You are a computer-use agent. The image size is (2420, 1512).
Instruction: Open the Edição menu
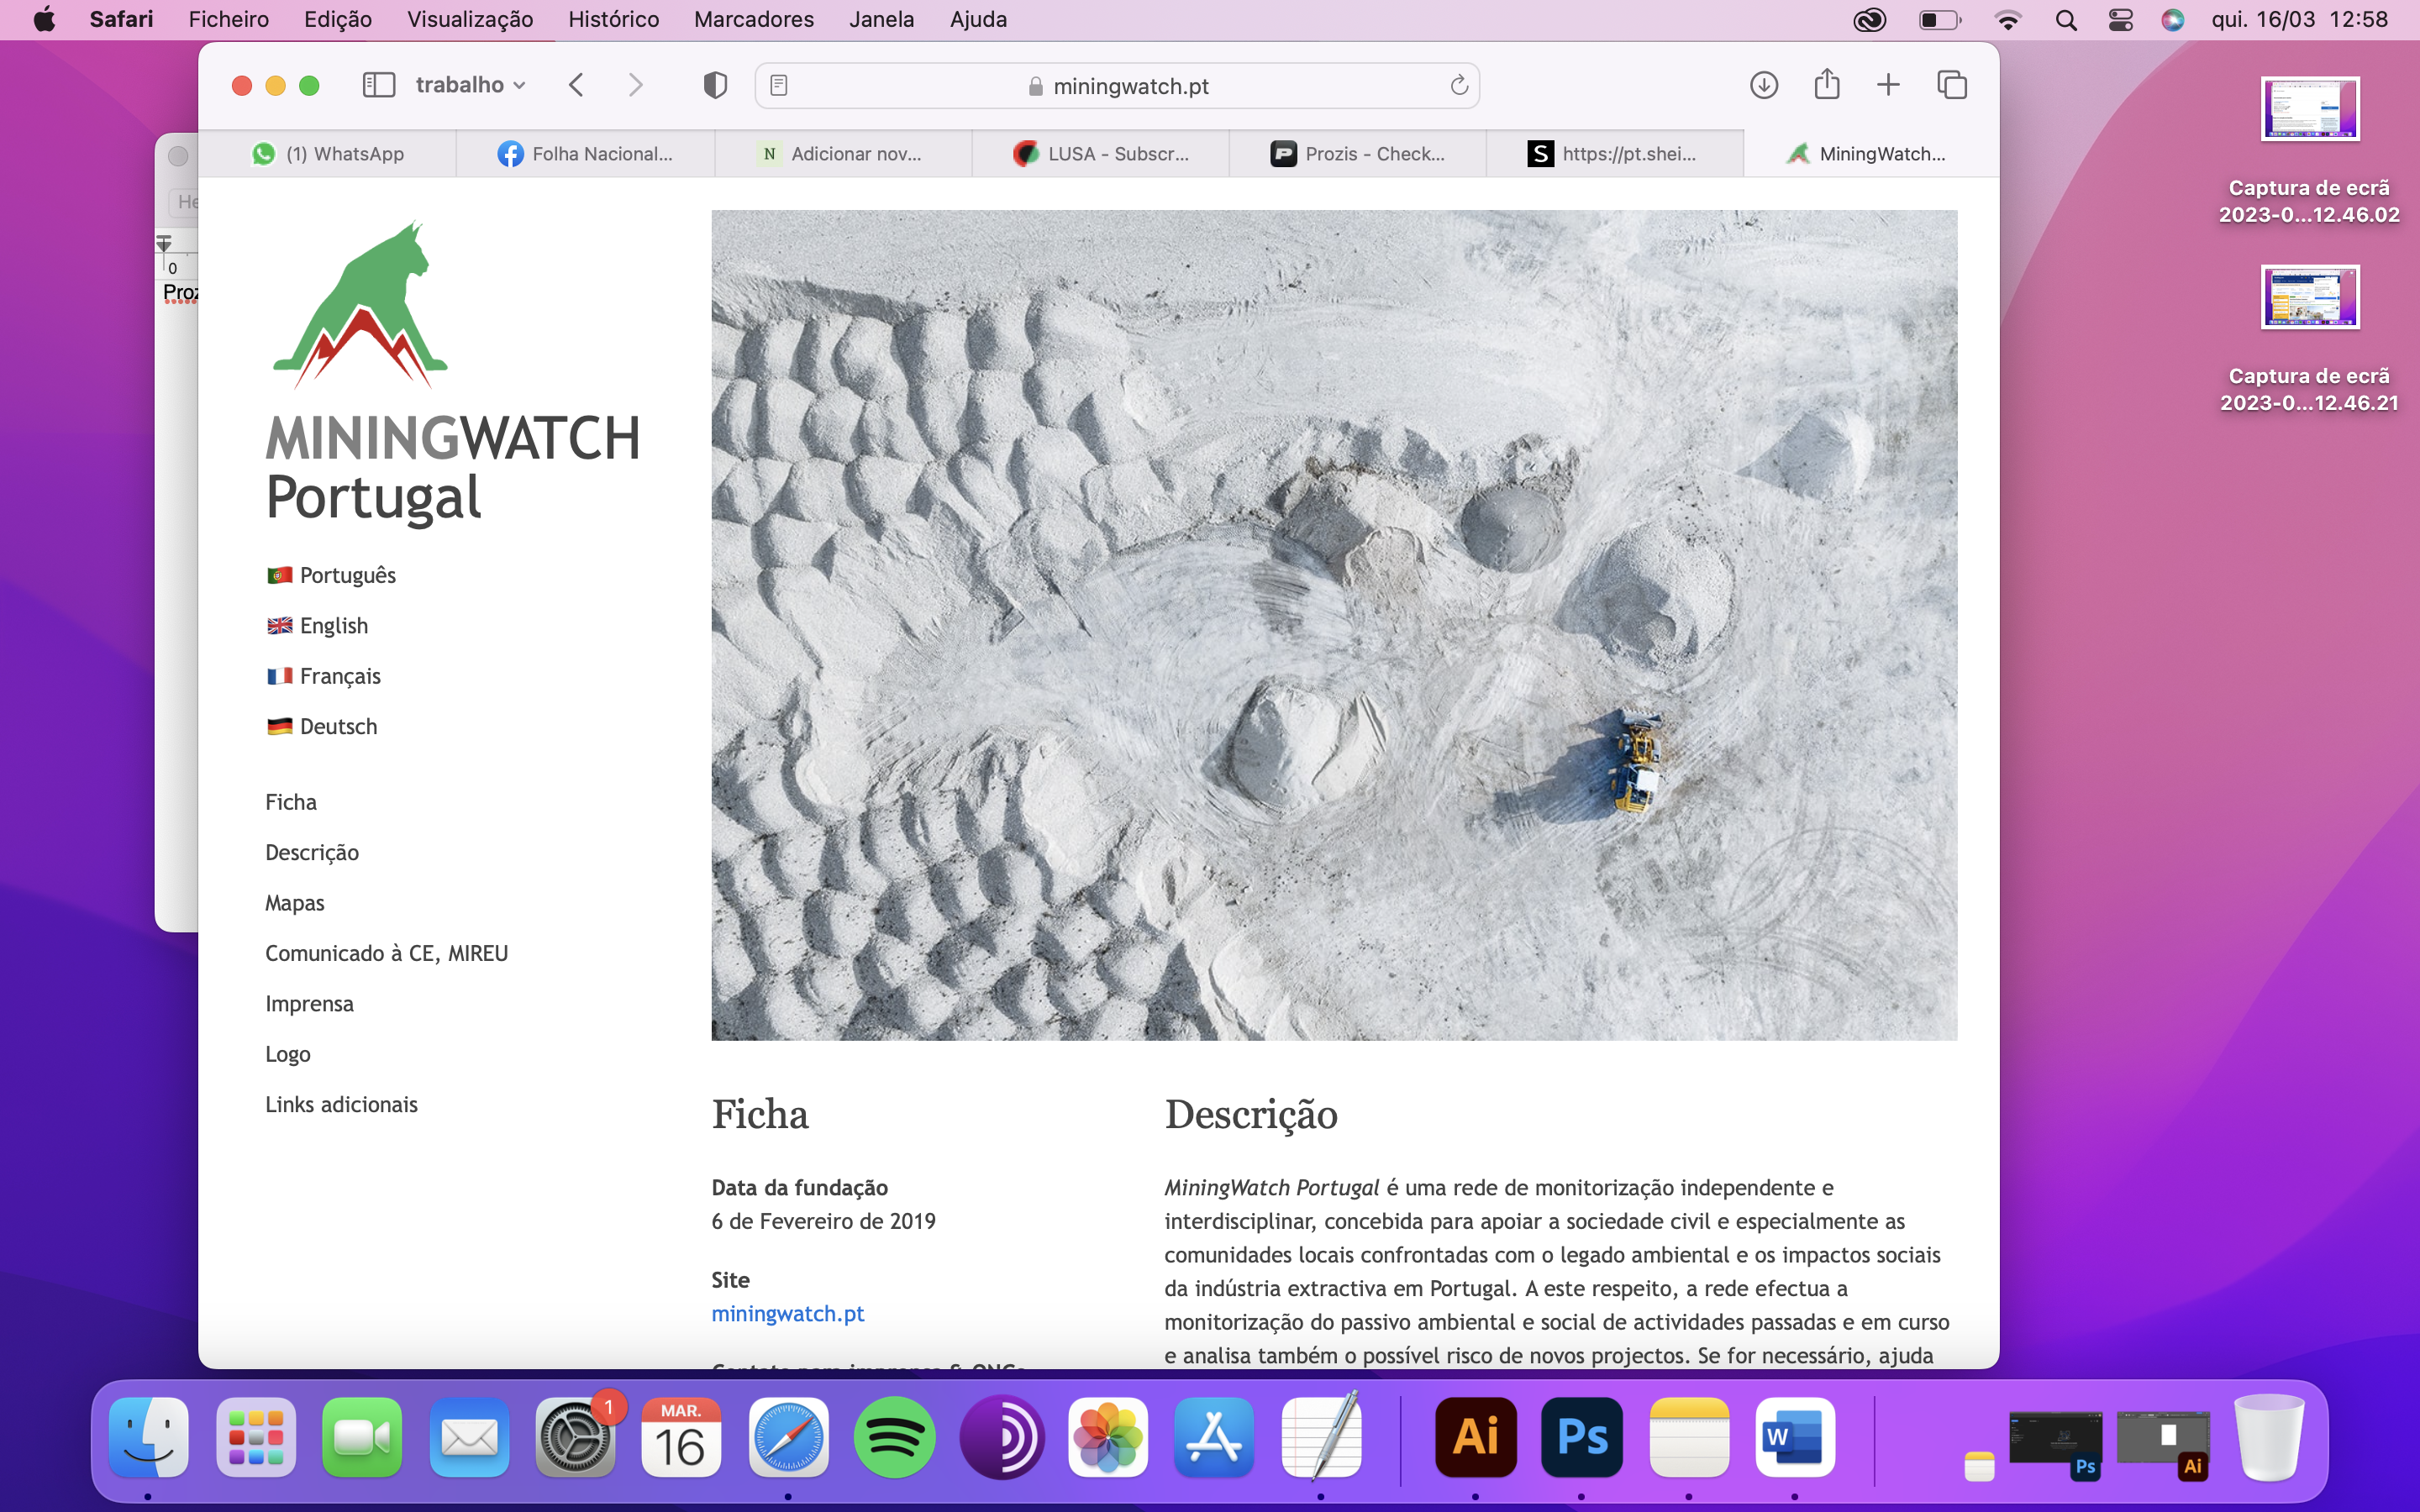pos(338,19)
